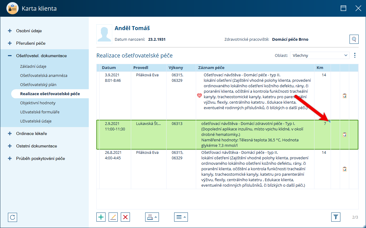Viewport: 366px width, 228px height.
Task: Sort by Km column header
Action: pyautogui.click(x=322, y=68)
